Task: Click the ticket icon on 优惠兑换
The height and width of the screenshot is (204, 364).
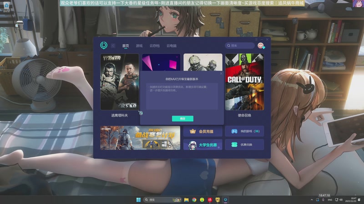Action: (x=234, y=145)
